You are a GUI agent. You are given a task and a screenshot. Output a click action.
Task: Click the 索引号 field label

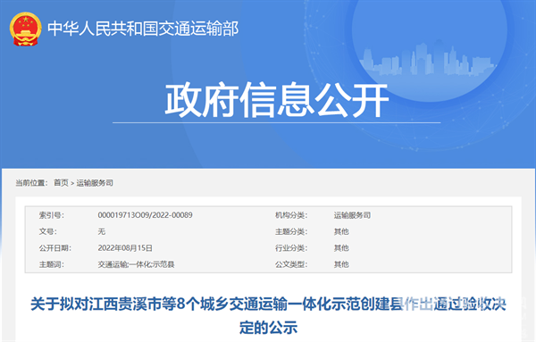[51, 215]
